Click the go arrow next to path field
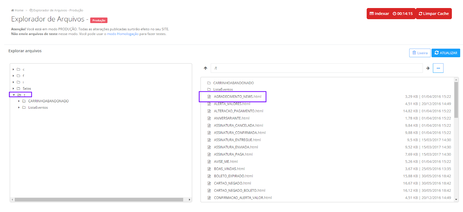Screen dimensions: 463x212 click(x=428, y=68)
